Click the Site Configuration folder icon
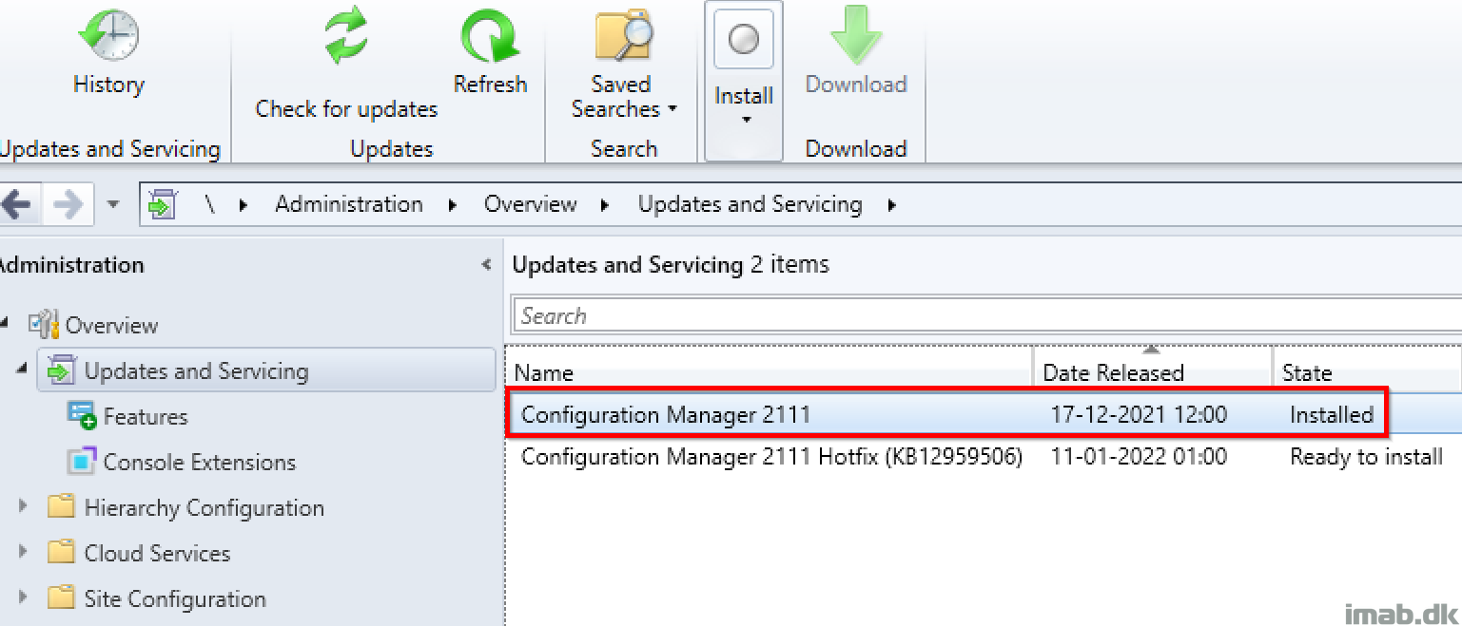1462x626 pixels. click(x=61, y=598)
